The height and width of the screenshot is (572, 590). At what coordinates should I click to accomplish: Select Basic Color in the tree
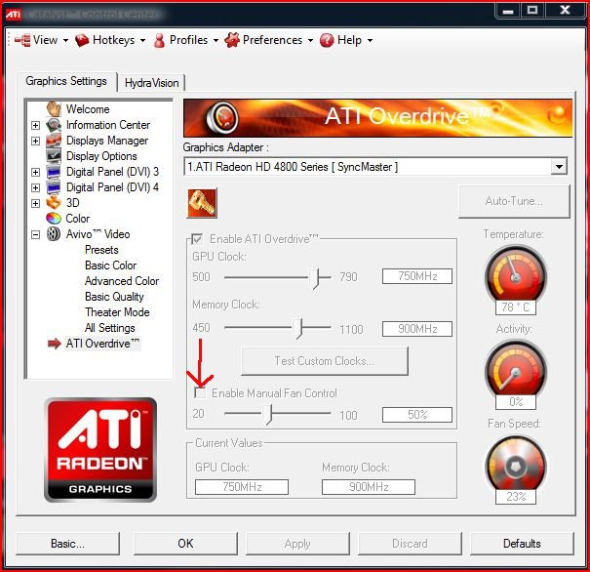click(x=110, y=266)
